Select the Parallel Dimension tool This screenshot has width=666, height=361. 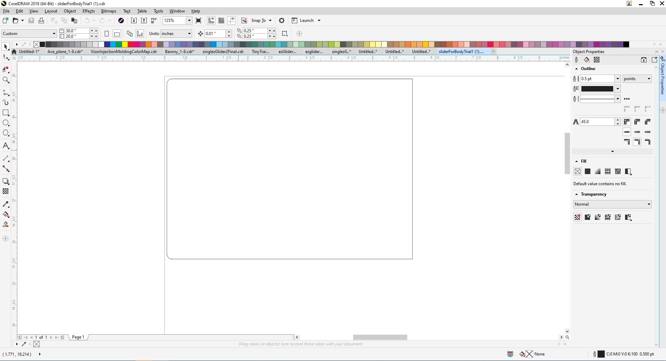click(x=6, y=158)
